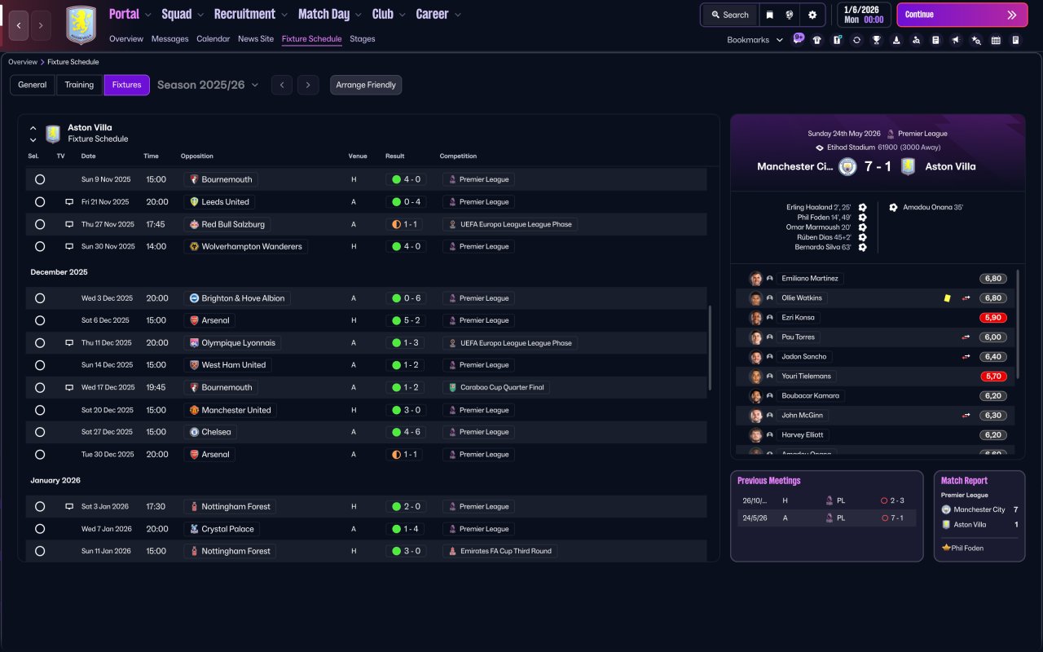Select the Wolverhampton Wanderers fixture radio button
Screen dimensions: 1043x652
pyautogui.click(x=40, y=246)
